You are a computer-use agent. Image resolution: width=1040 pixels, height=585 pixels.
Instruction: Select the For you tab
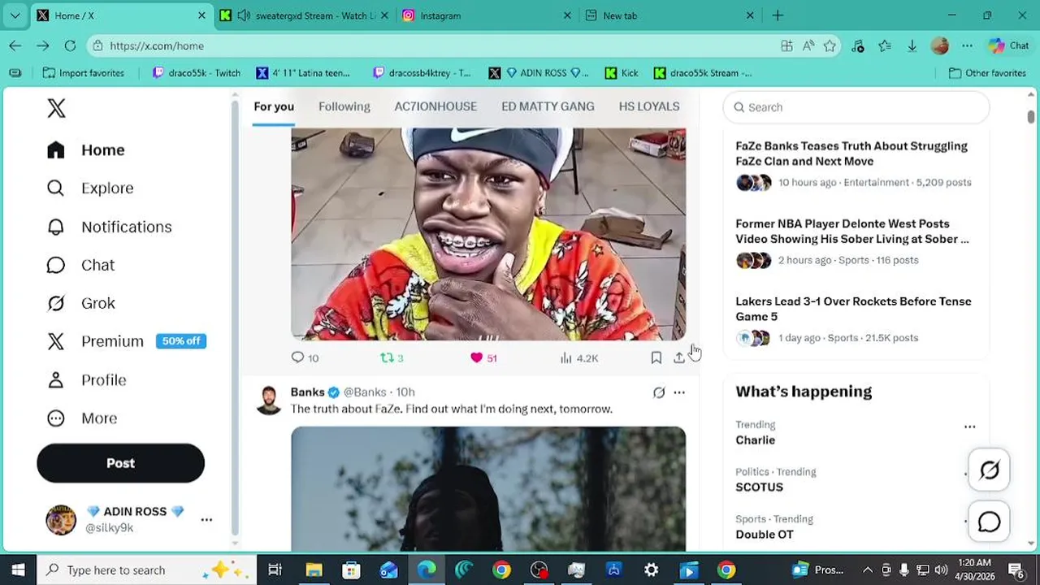pos(274,106)
